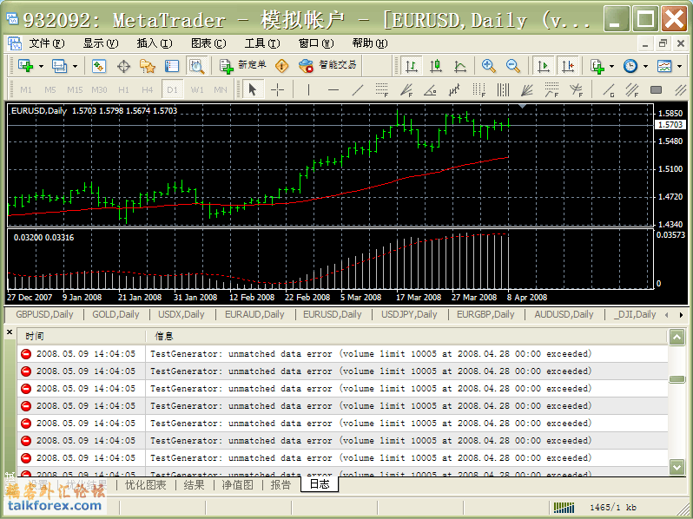693x519 pixels.
Task: Open the 显示(V) menu
Action: point(101,43)
